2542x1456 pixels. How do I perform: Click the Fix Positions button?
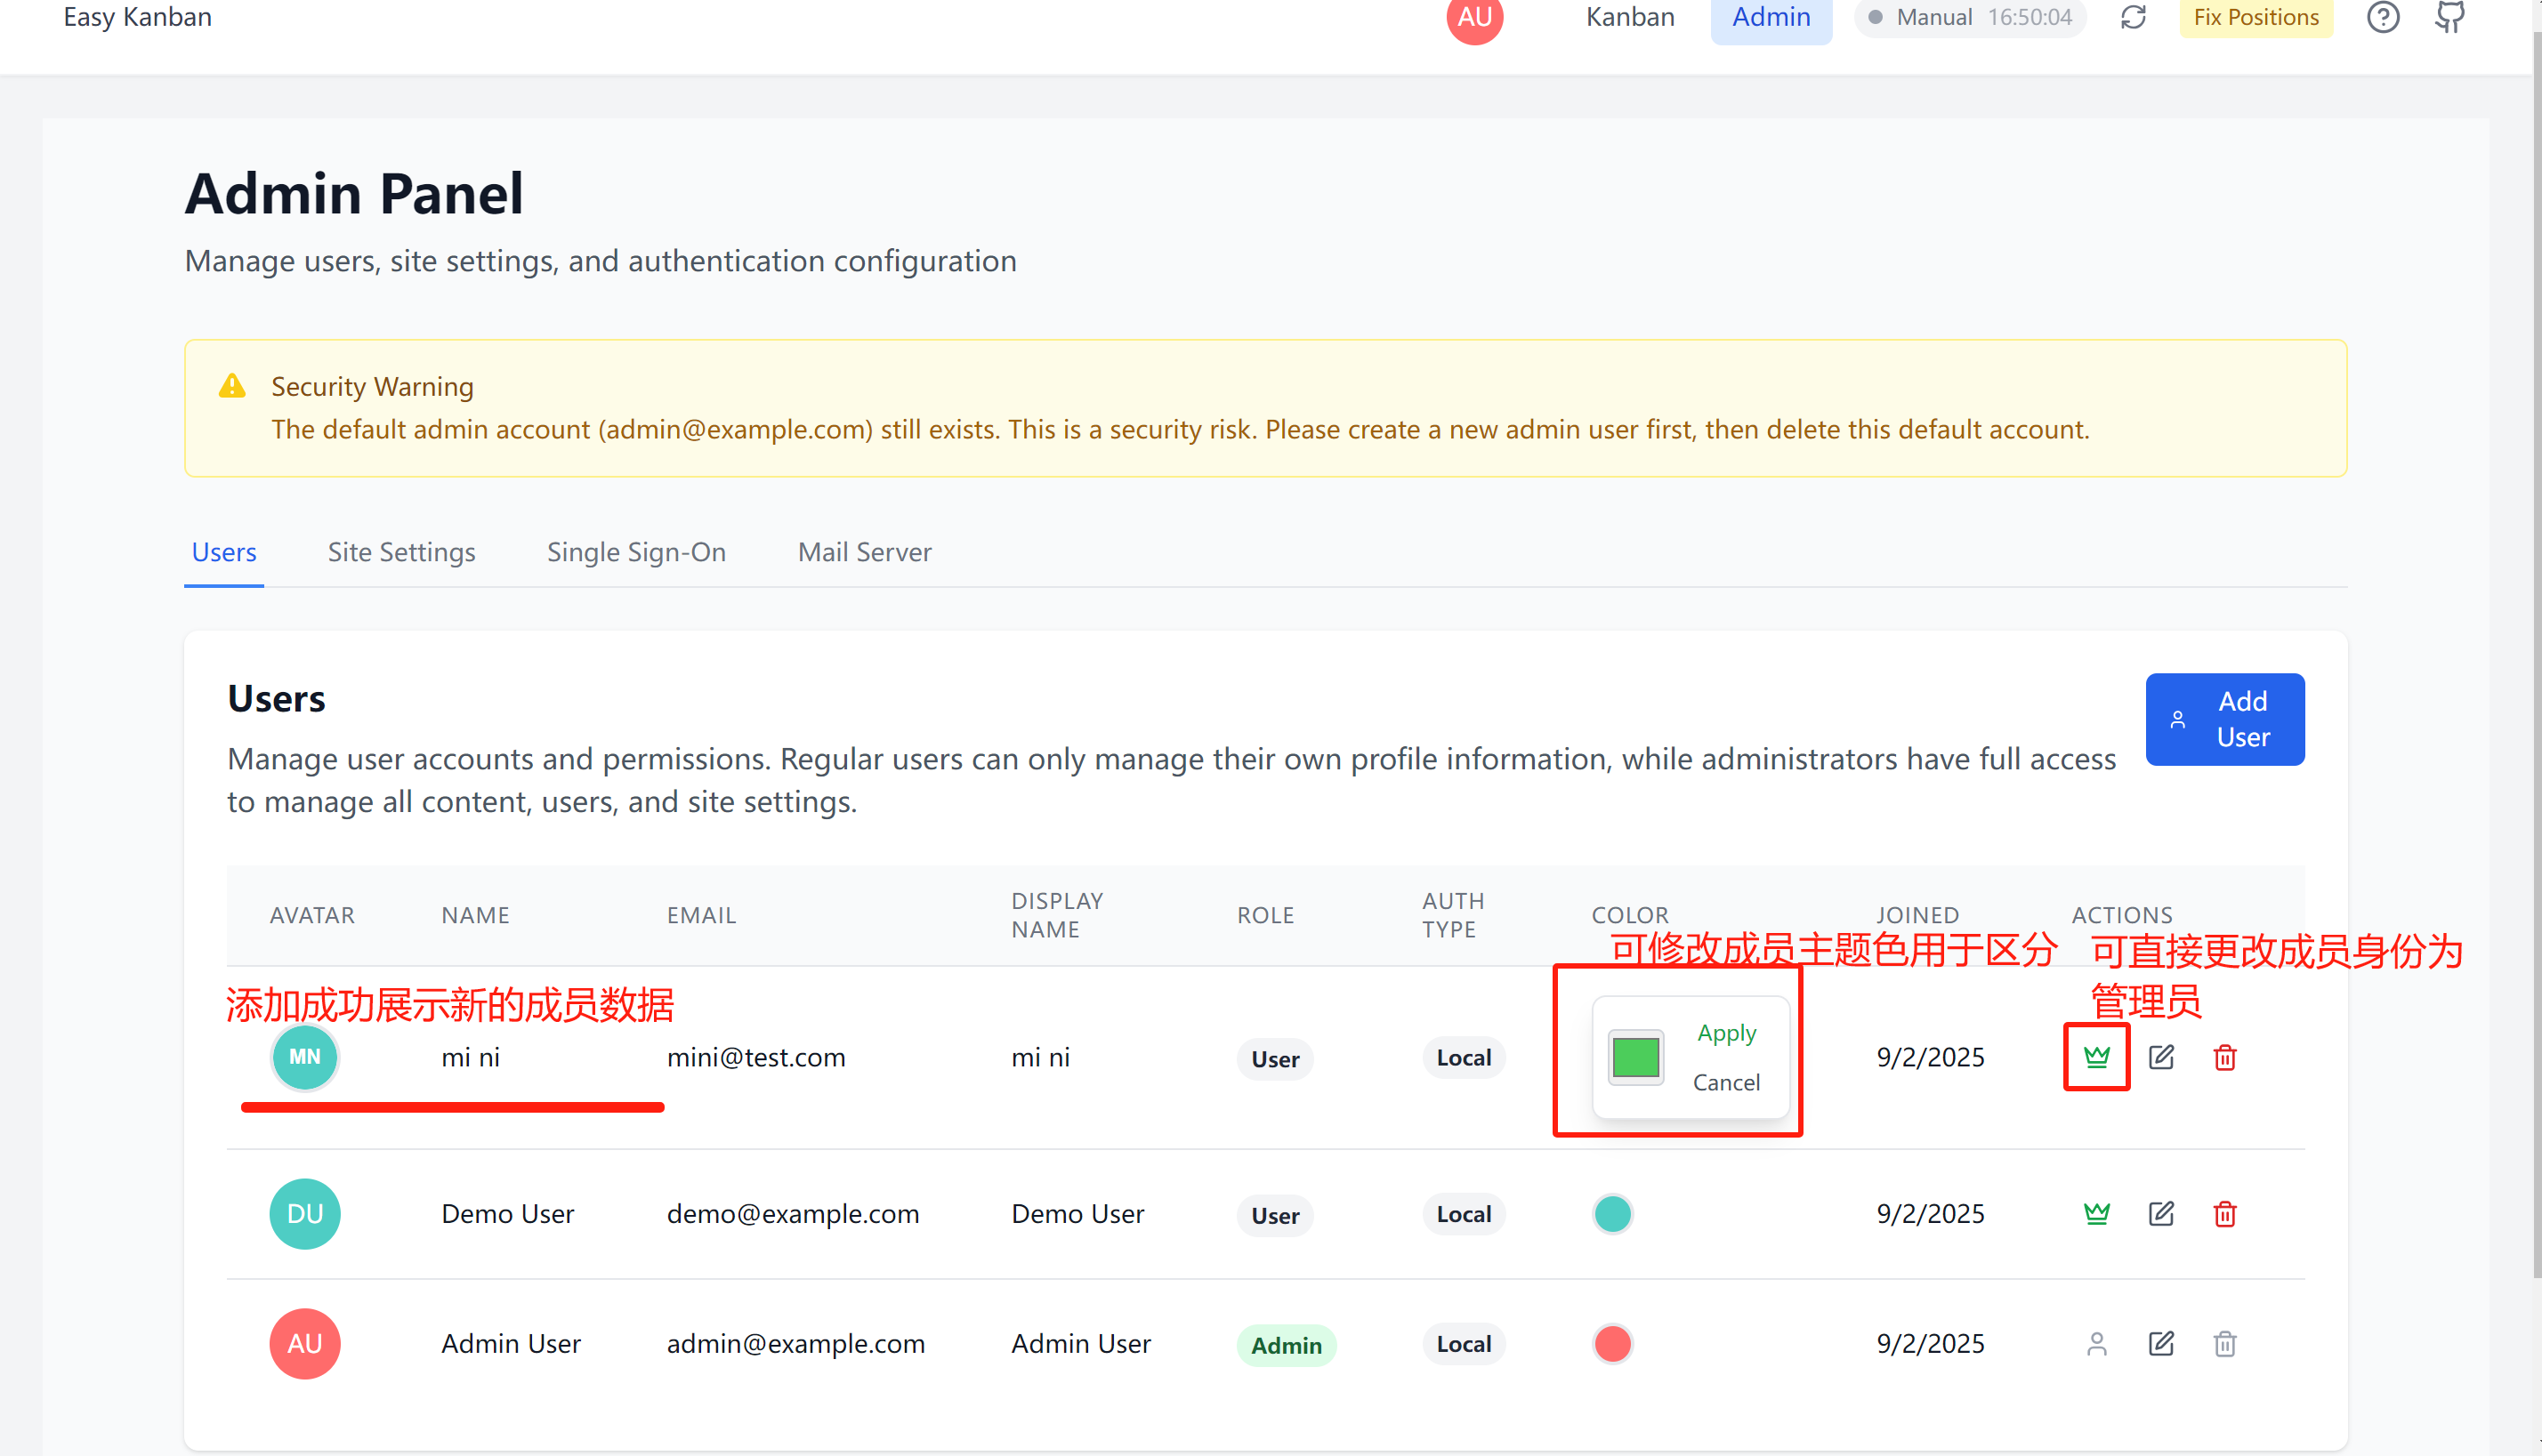[x=2256, y=17]
